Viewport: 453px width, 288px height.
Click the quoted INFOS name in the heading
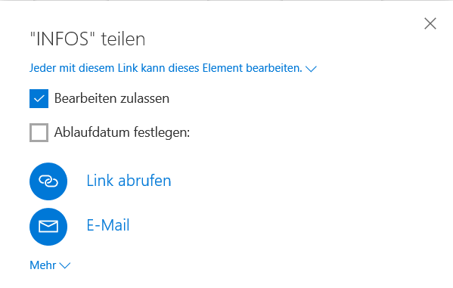click(x=63, y=39)
